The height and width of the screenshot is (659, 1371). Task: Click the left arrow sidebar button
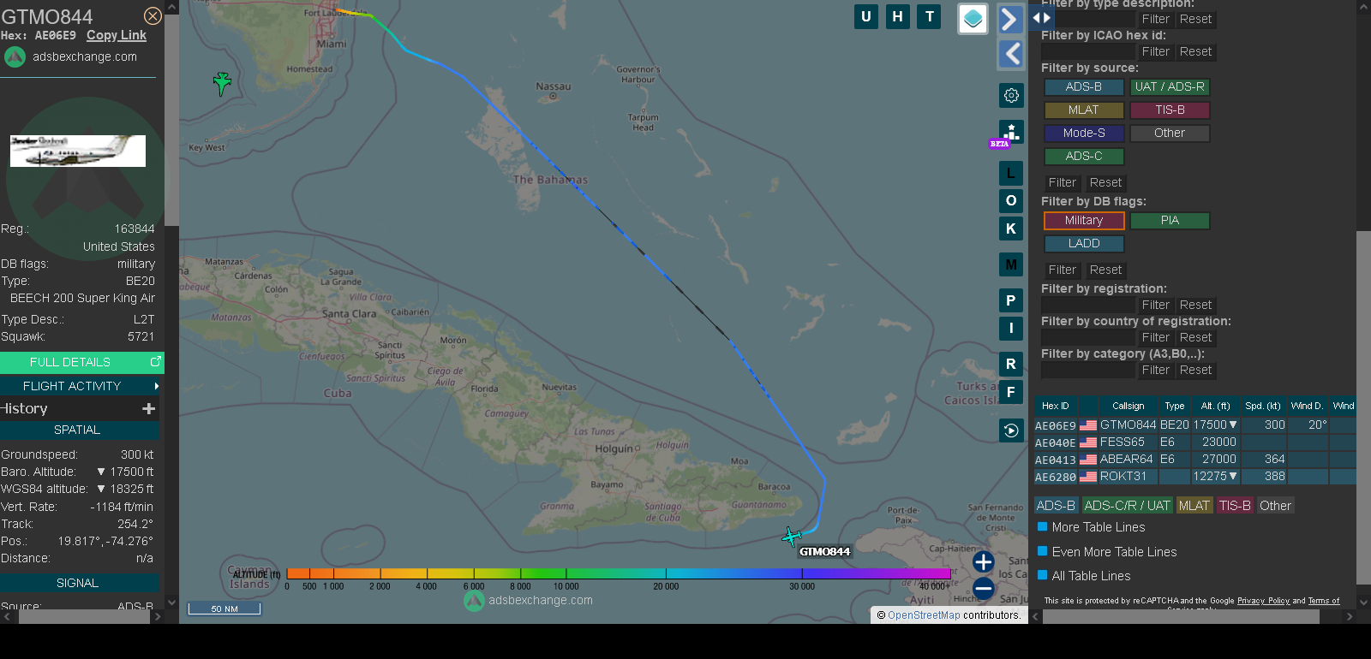tap(1011, 54)
